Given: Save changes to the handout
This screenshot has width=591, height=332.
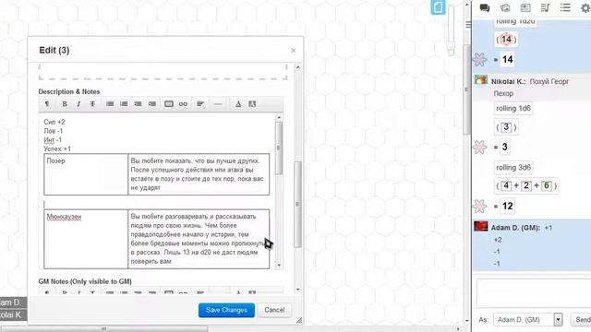Looking at the screenshot, I should pos(226,310).
